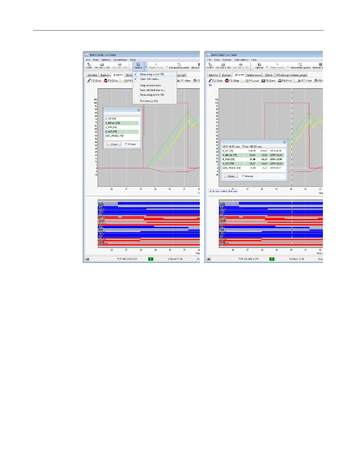Open Delete curves dropdown arrow in left window

167,67
